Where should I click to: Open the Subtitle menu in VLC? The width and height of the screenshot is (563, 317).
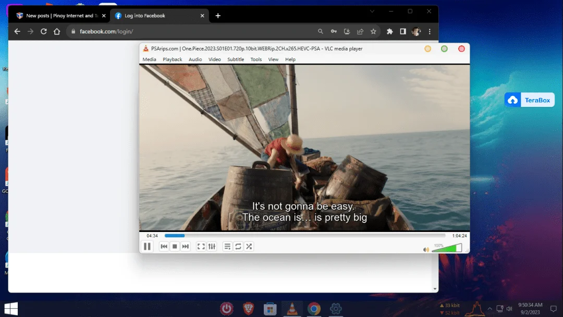tap(236, 59)
